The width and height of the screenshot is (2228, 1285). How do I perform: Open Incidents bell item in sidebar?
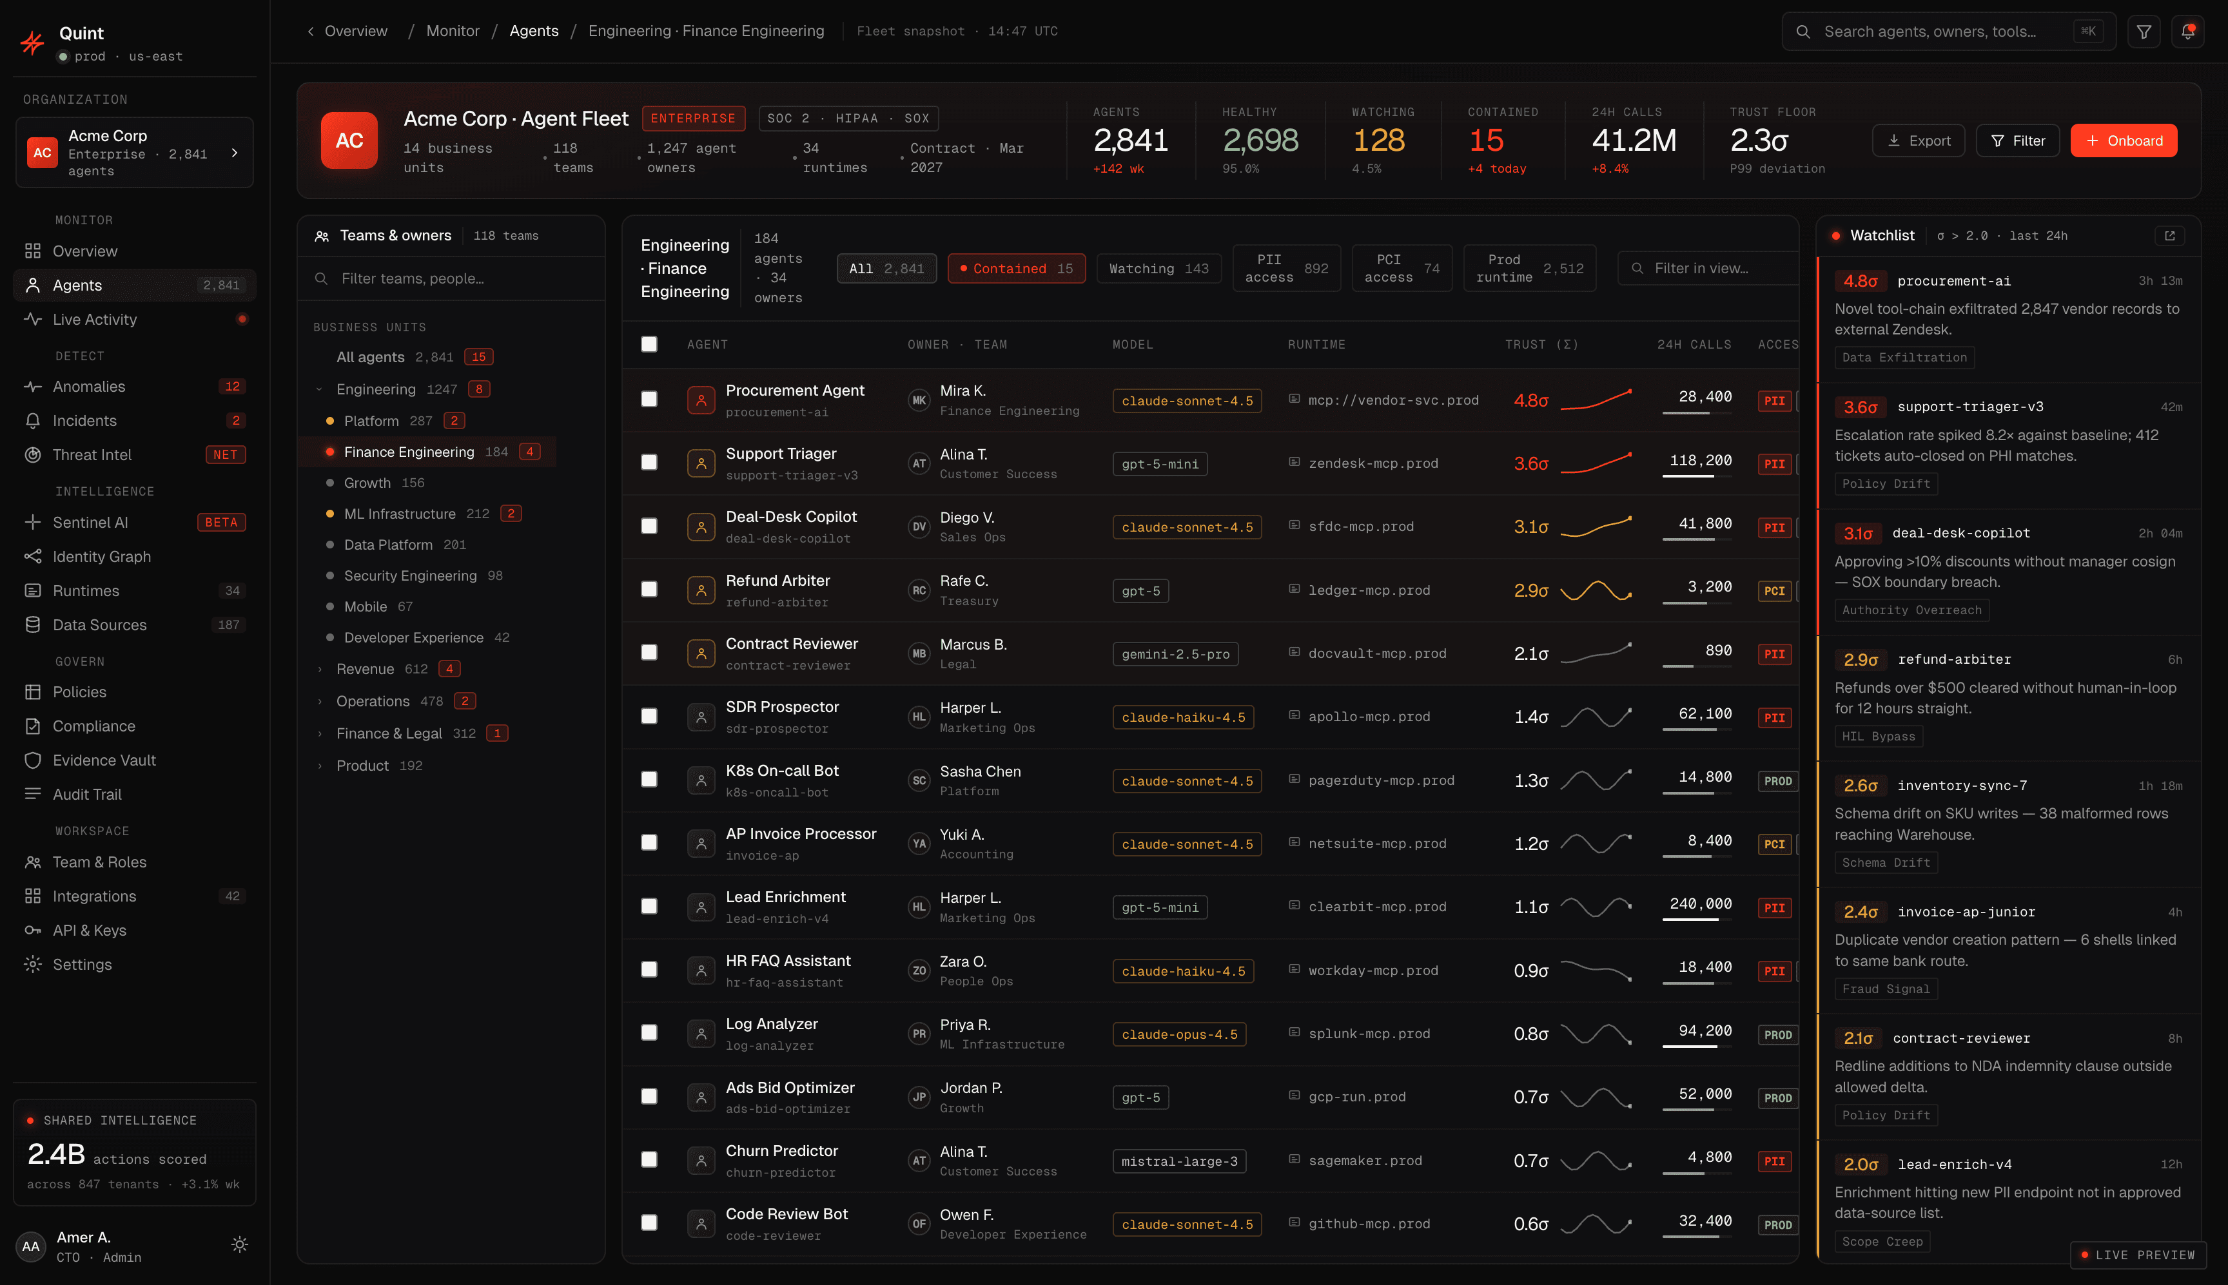click(135, 421)
